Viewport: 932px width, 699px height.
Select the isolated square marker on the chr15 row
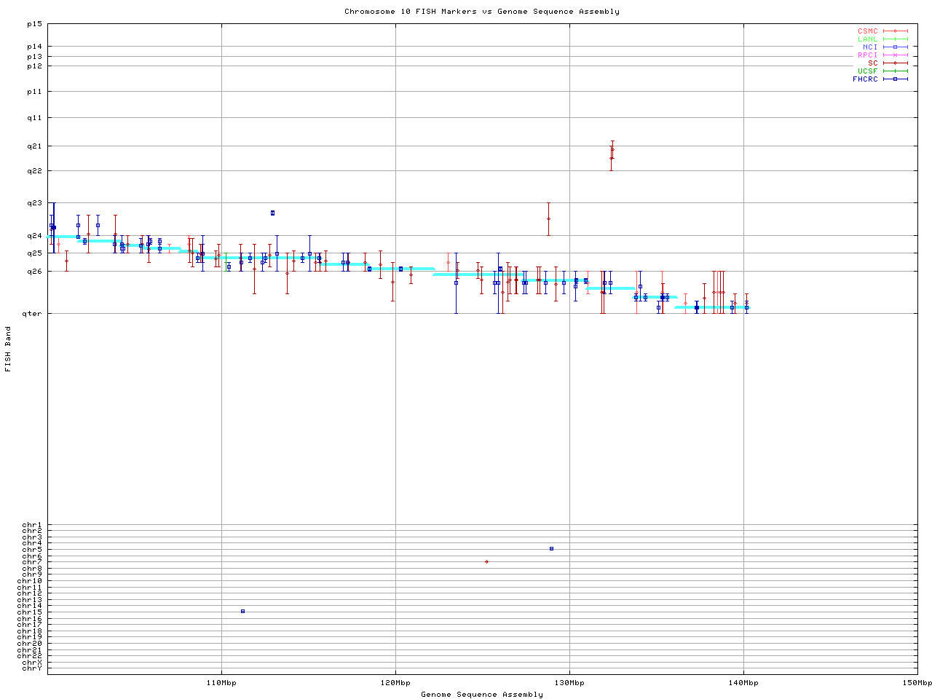242,612
